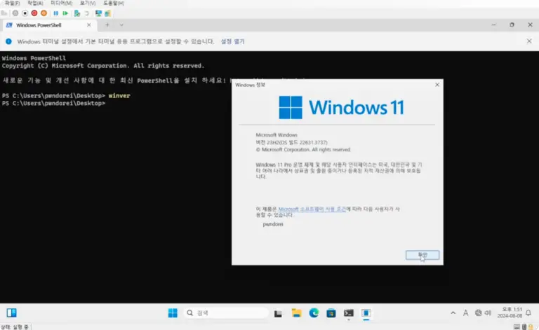The width and height of the screenshot is (539, 330).
Task: Open the notification bell
Action: click(x=528, y=313)
